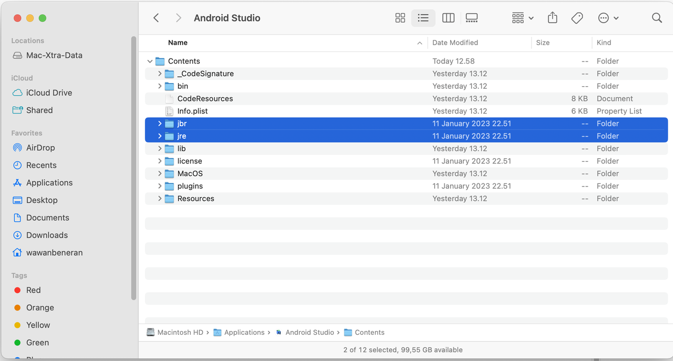
Task: Select the CodeResources document icon
Action: pos(169,99)
